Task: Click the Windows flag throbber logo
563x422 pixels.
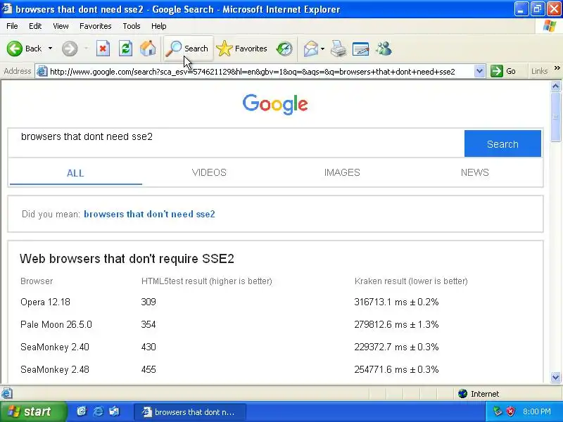Action: [550, 26]
